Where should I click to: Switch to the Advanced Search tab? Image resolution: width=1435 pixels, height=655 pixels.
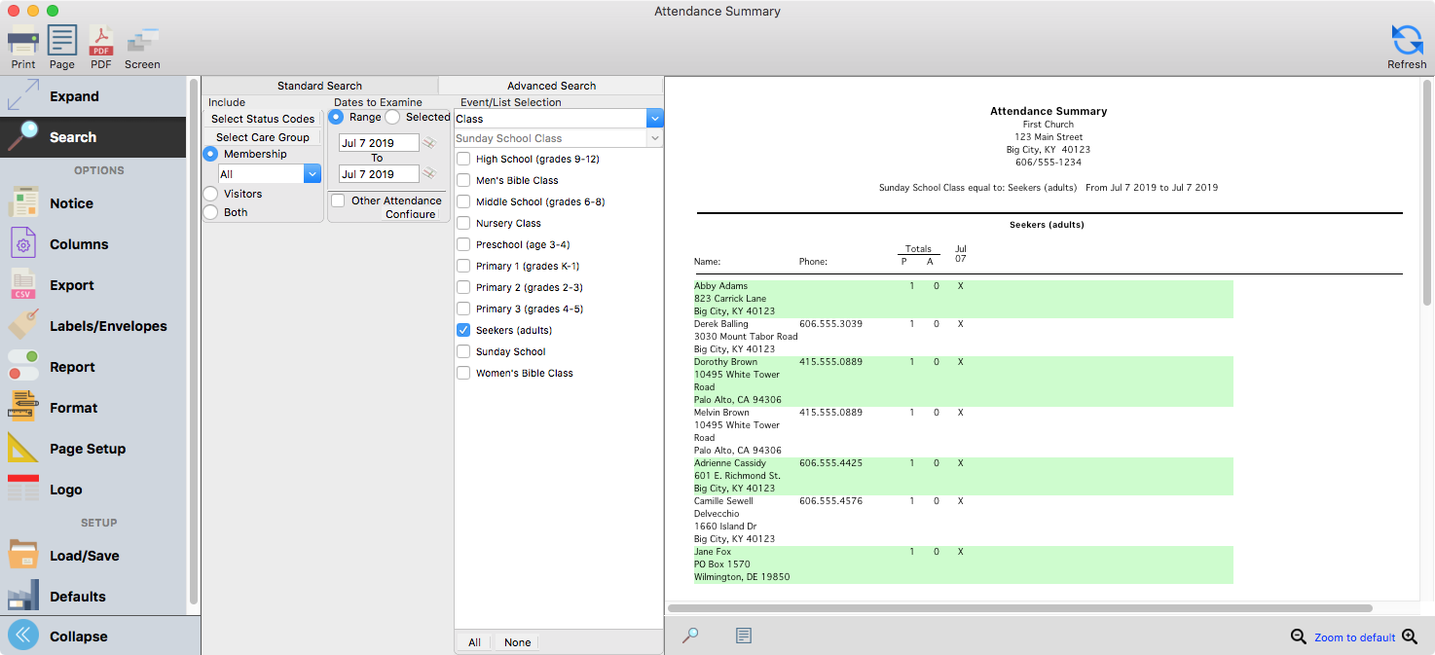pos(551,86)
